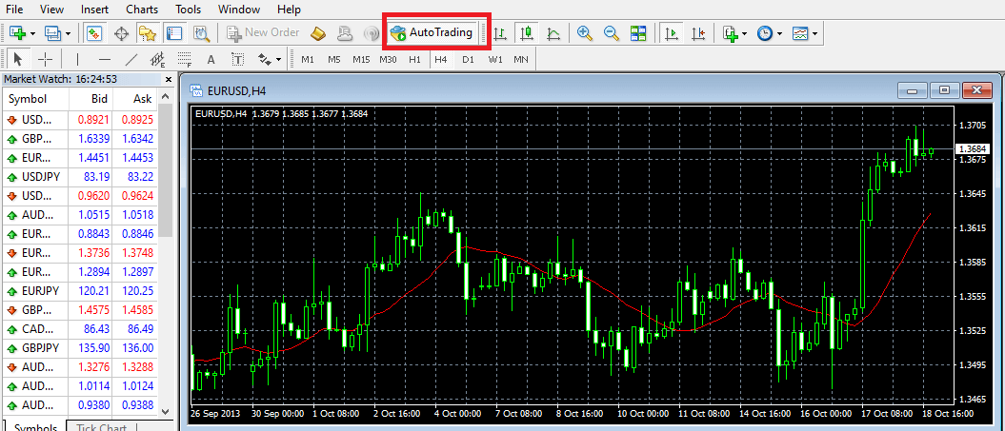The height and width of the screenshot is (431, 1005).
Task: Select the Text Label tool
Action: [x=238, y=60]
